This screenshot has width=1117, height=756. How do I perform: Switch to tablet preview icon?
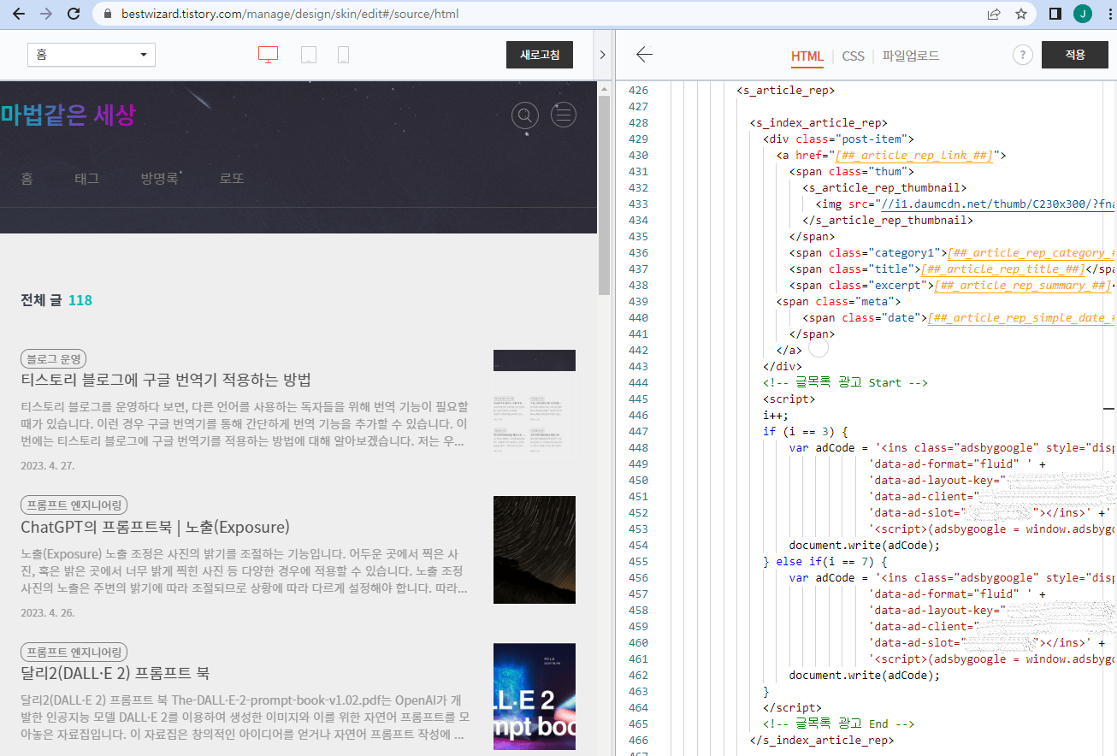coord(310,54)
